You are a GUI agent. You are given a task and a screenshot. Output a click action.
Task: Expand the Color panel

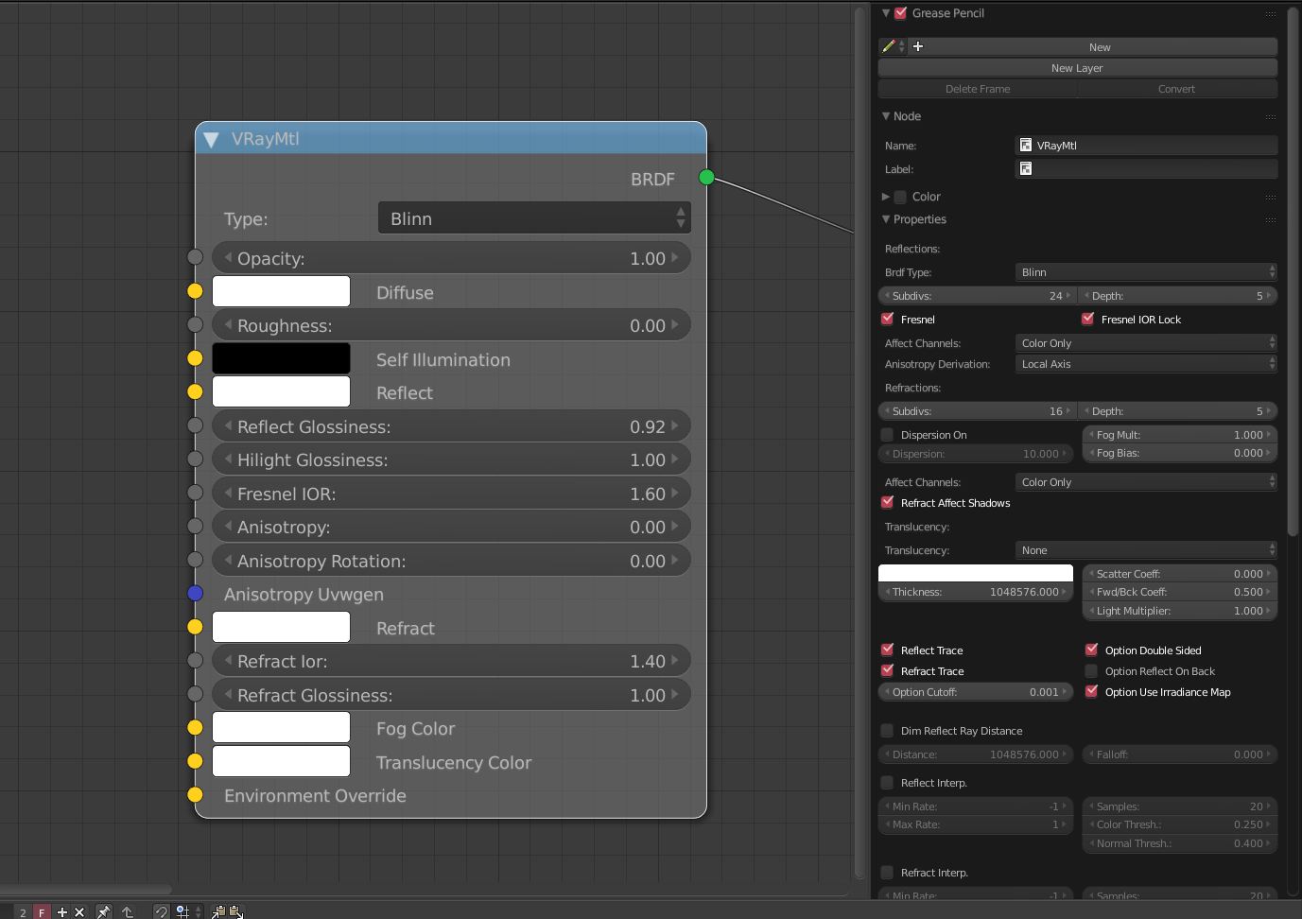(886, 197)
